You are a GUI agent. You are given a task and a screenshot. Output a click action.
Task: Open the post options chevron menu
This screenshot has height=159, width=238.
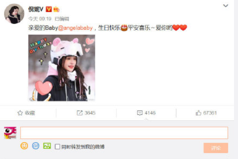click(x=225, y=6)
